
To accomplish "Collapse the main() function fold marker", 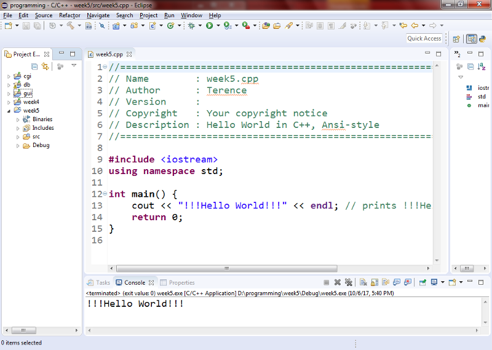I will [x=105, y=194].
